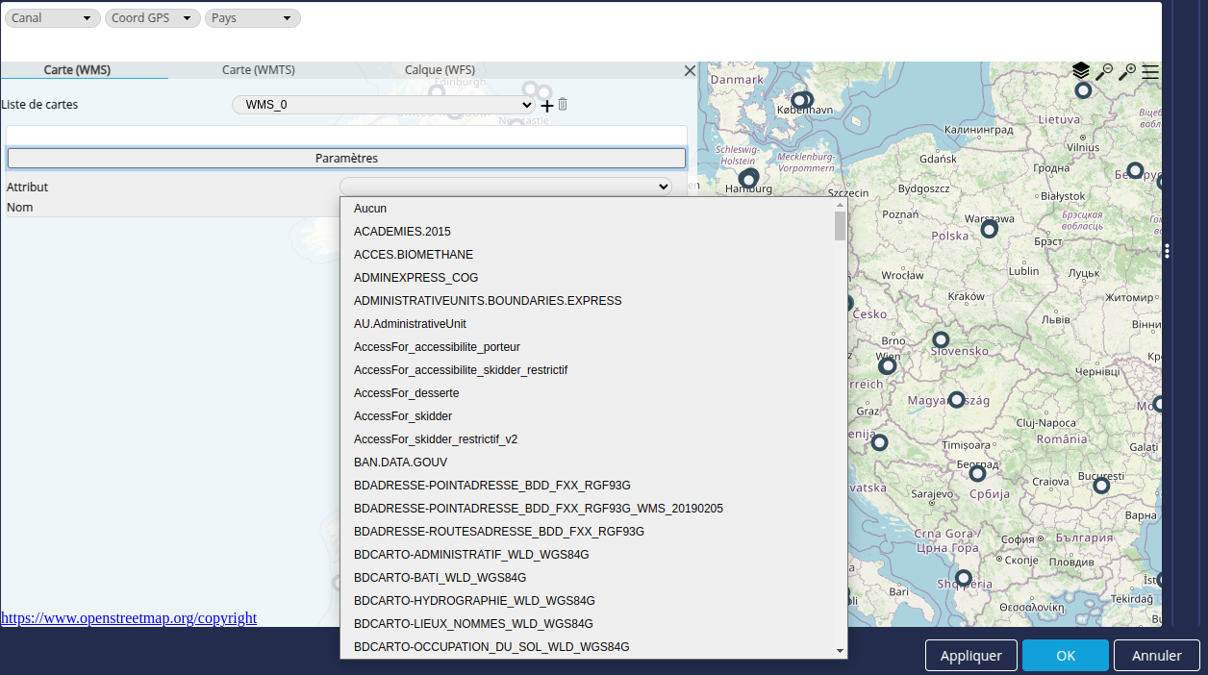1208x675 pixels.
Task: Switch to the Calque (WFS) tab
Action: pos(440,70)
